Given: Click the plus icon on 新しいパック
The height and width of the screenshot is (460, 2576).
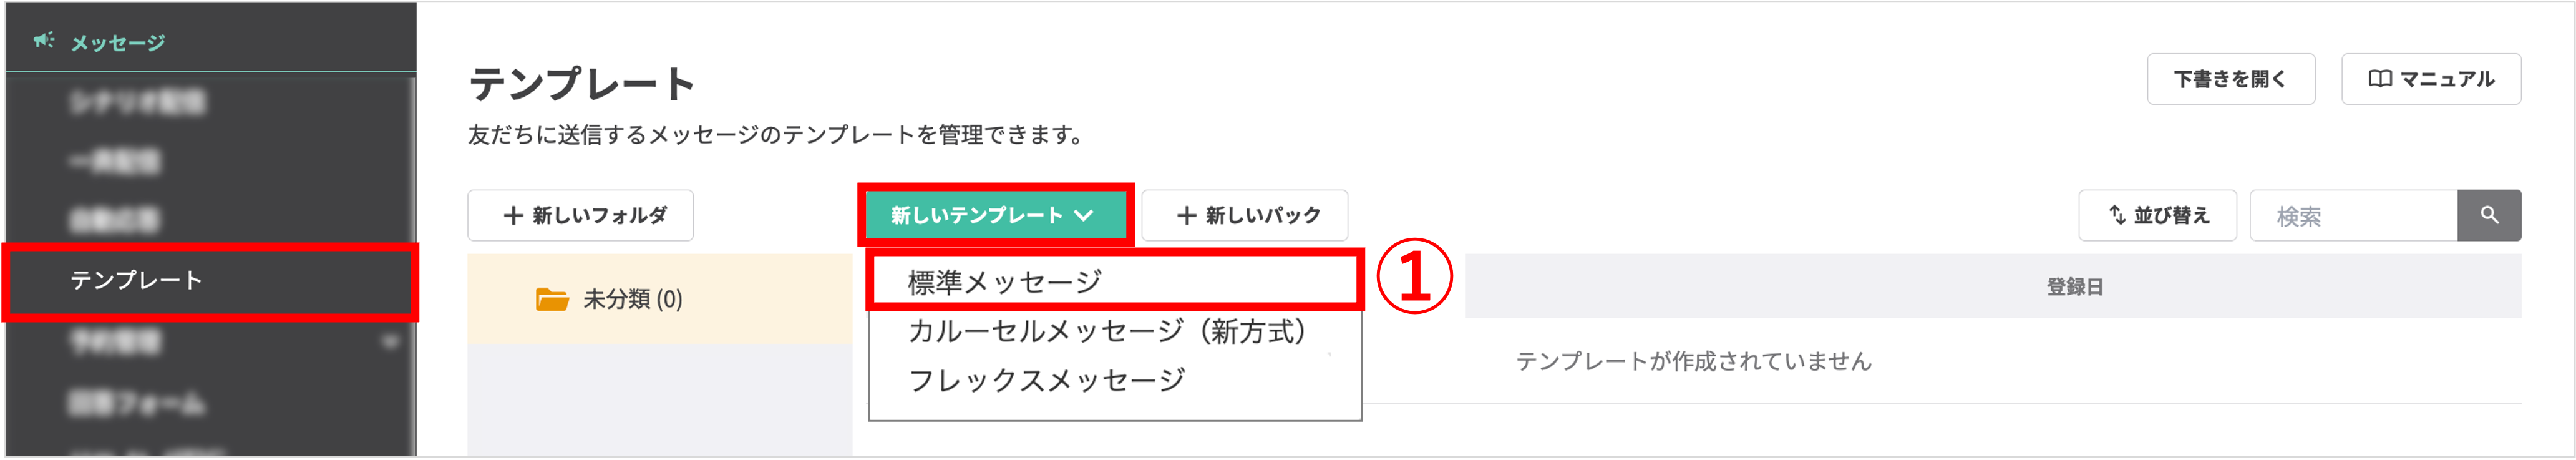Looking at the screenshot, I should pos(1187,215).
